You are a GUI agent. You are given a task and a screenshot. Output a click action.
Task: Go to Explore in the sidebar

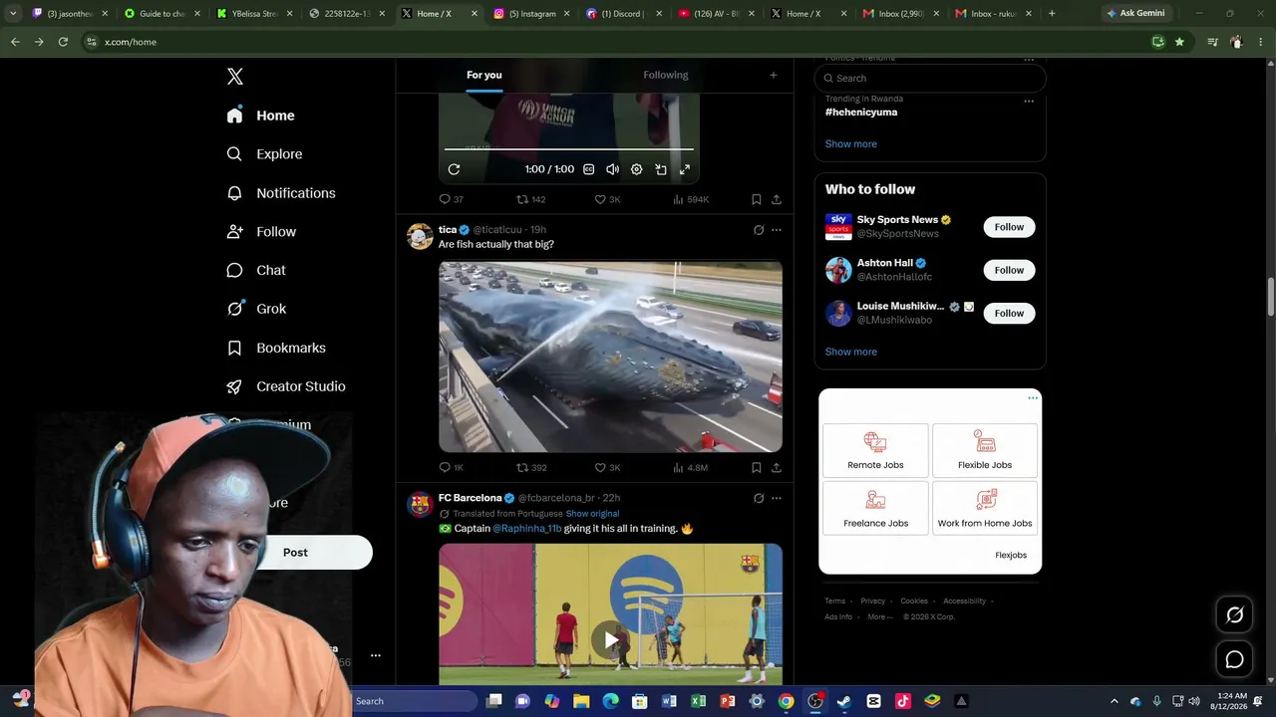(265, 154)
